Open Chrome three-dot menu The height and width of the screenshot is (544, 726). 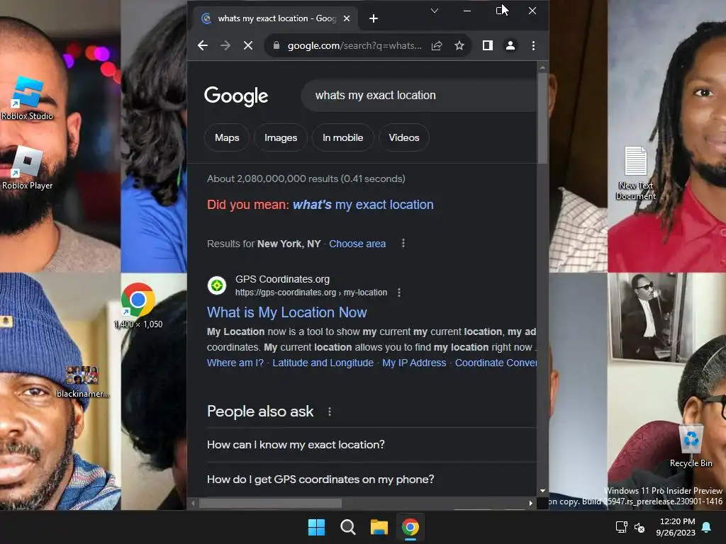click(533, 45)
